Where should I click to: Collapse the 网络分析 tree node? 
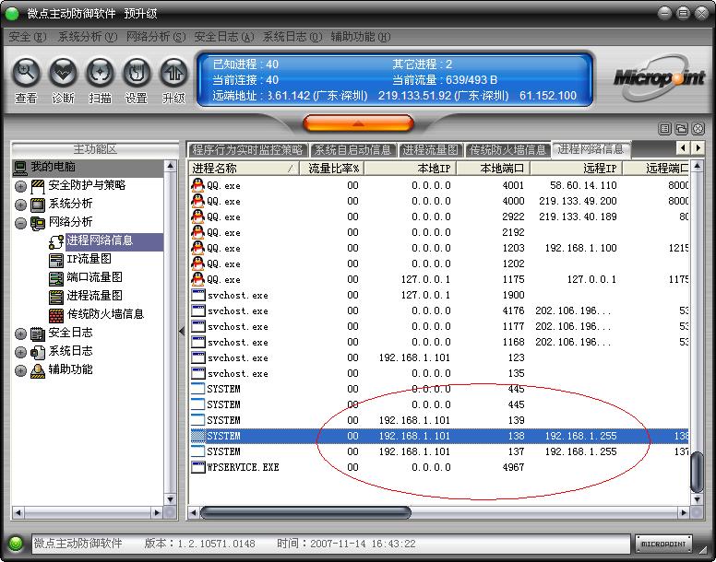(x=20, y=223)
